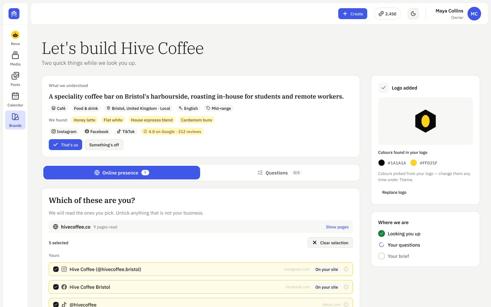Click info icon on @hivecoffee.bristol row

click(346, 269)
